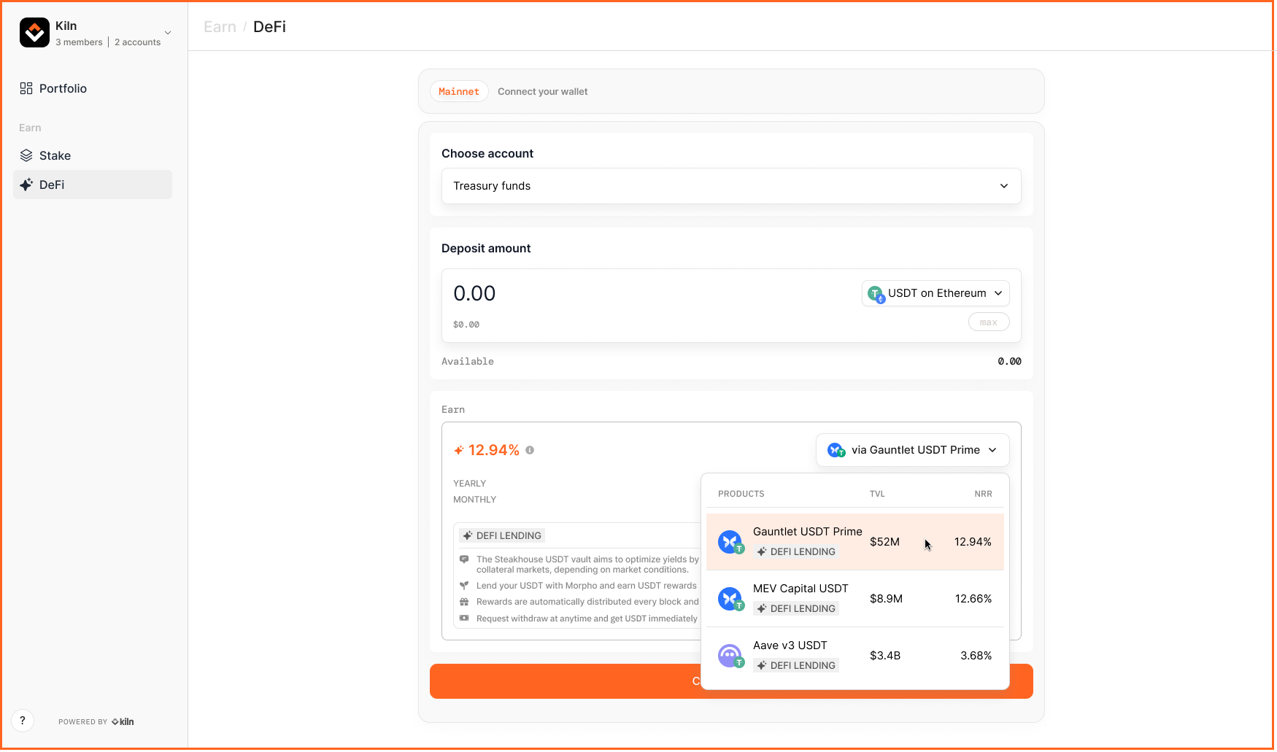This screenshot has height=752, width=1277.
Task: Click DEFI LENDING tag under Gauntlet USDT Prime
Action: click(x=796, y=551)
